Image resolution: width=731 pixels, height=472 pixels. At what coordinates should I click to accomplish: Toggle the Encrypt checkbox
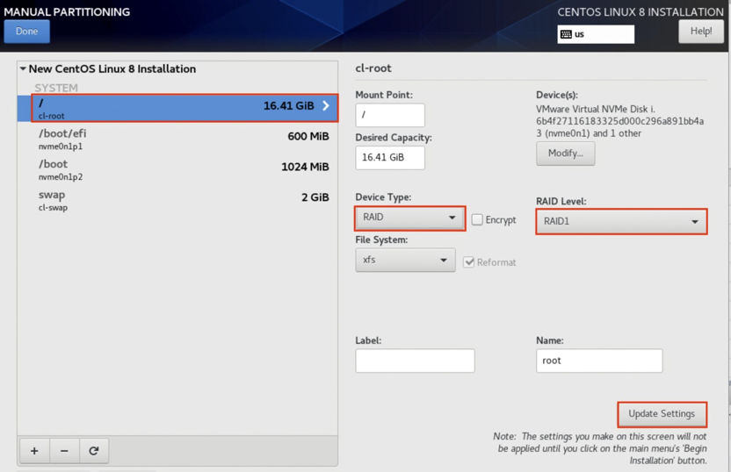(x=477, y=219)
